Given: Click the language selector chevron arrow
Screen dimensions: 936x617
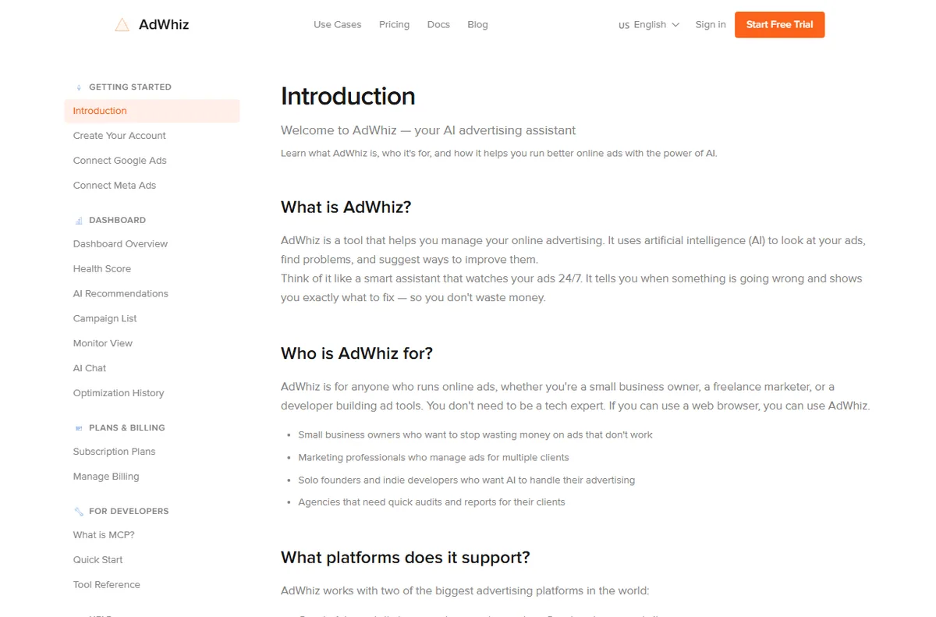Looking at the screenshot, I should click(x=675, y=25).
